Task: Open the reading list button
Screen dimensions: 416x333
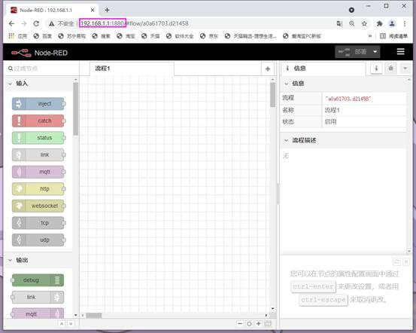Action: click(x=393, y=36)
